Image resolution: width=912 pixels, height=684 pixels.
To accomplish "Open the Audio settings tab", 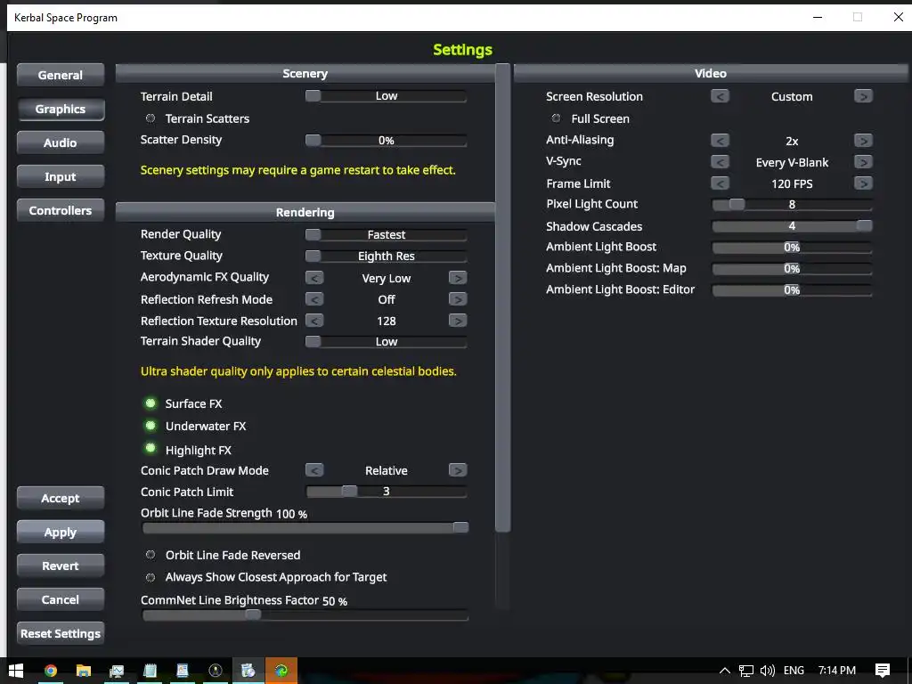I will [61, 142].
